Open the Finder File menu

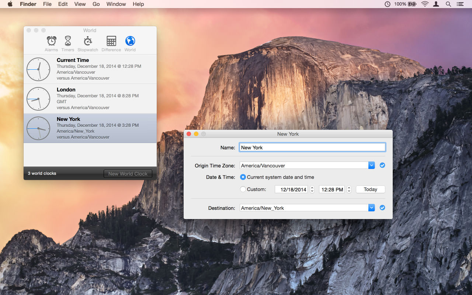click(x=47, y=4)
